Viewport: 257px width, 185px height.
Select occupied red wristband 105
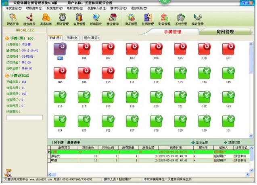click(180, 49)
